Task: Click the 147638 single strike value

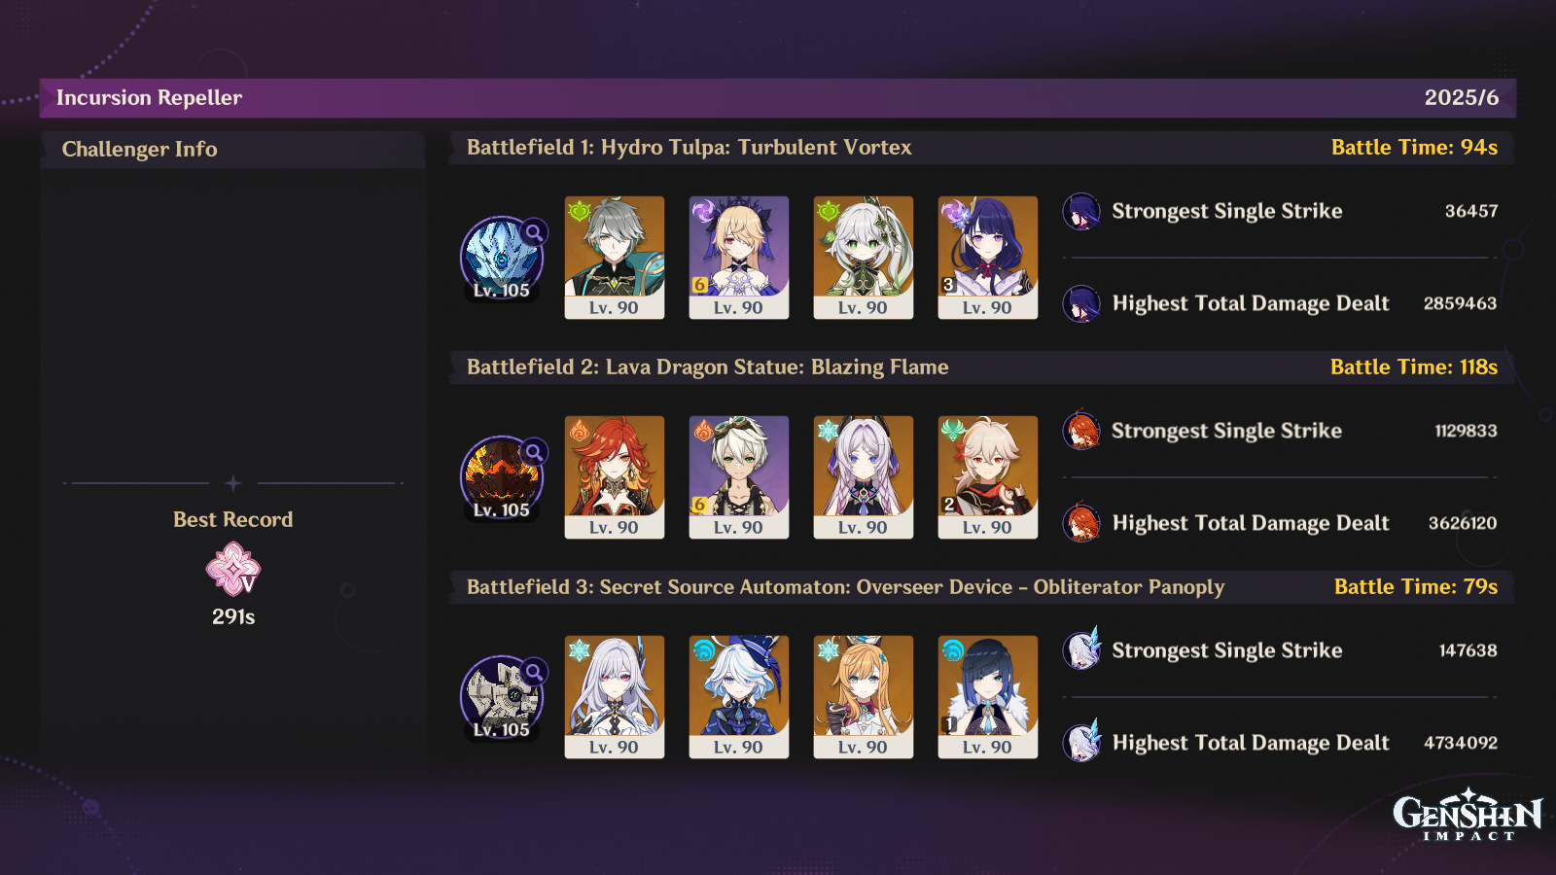Action: point(1468,650)
